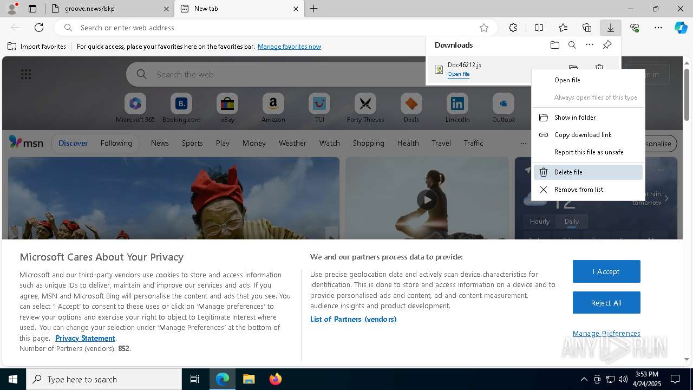Launch Firefox from the taskbar
693x390 pixels.
click(x=275, y=379)
